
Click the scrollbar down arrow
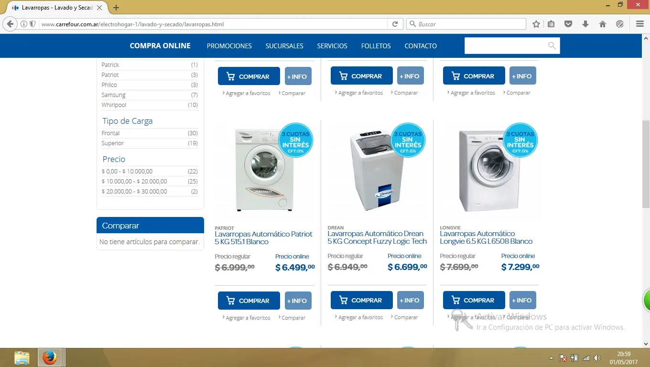(x=646, y=344)
